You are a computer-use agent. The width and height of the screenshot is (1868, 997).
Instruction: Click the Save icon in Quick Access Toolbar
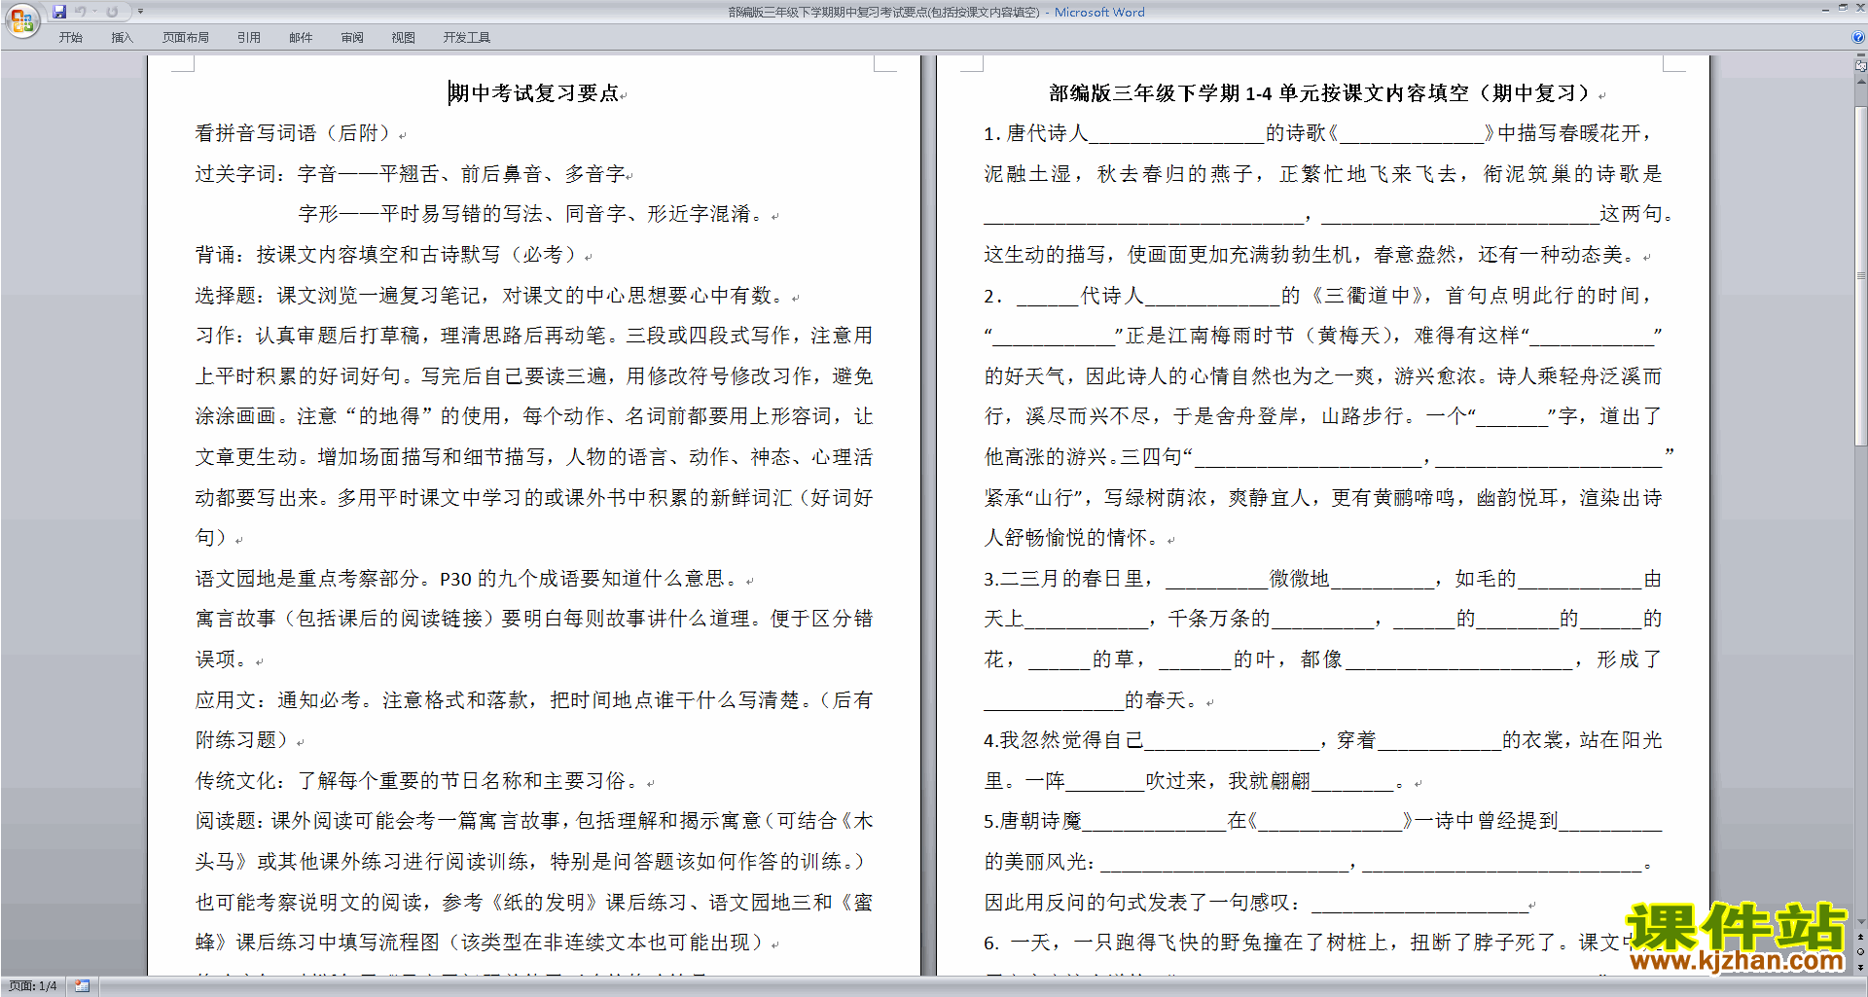[x=59, y=12]
